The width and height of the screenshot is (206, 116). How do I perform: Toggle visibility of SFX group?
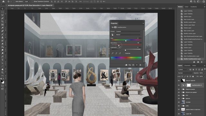(179, 95)
